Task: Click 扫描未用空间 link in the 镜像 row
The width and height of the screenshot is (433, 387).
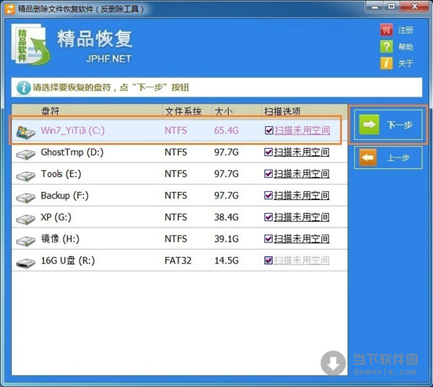Action: [302, 239]
